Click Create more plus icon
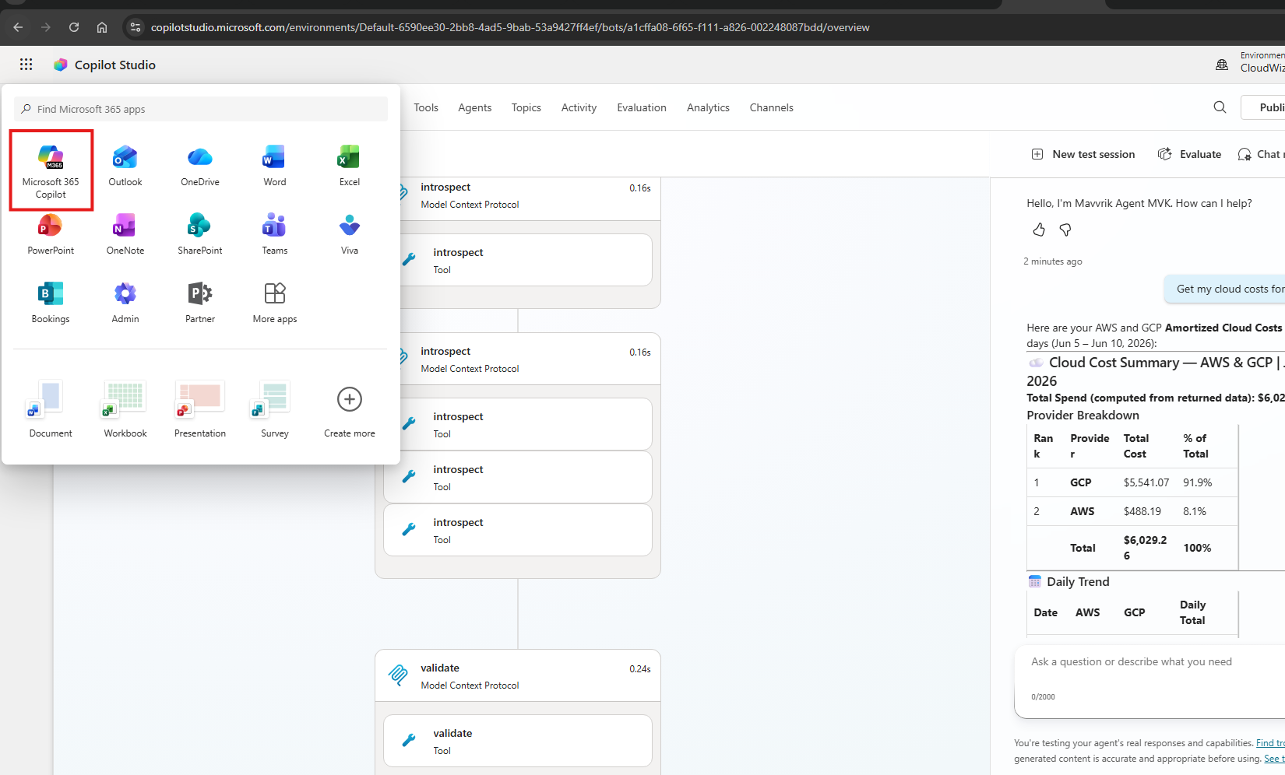The height and width of the screenshot is (775, 1285). pos(350,400)
